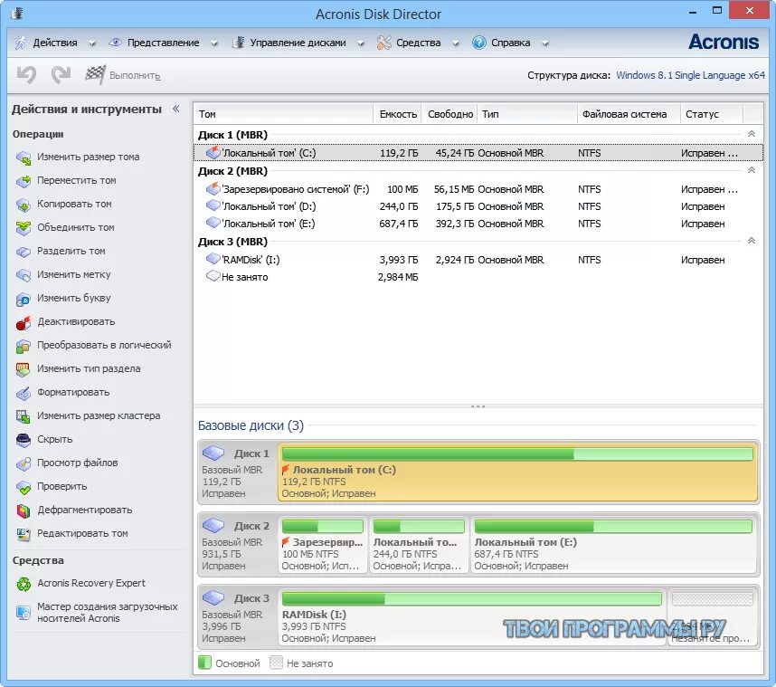Click the Скрыть volume icon
This screenshot has height=687, width=776.
[x=24, y=440]
